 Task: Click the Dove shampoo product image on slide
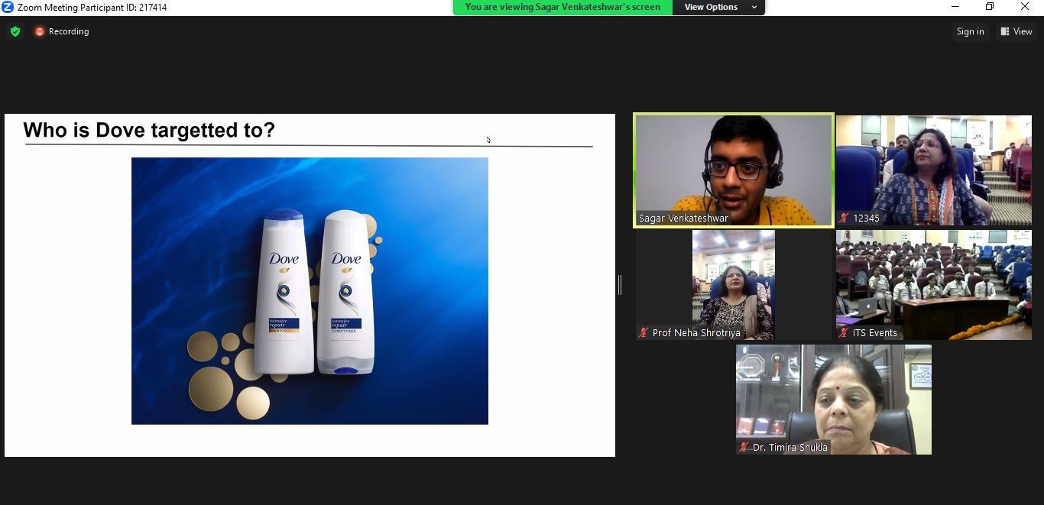click(310, 291)
